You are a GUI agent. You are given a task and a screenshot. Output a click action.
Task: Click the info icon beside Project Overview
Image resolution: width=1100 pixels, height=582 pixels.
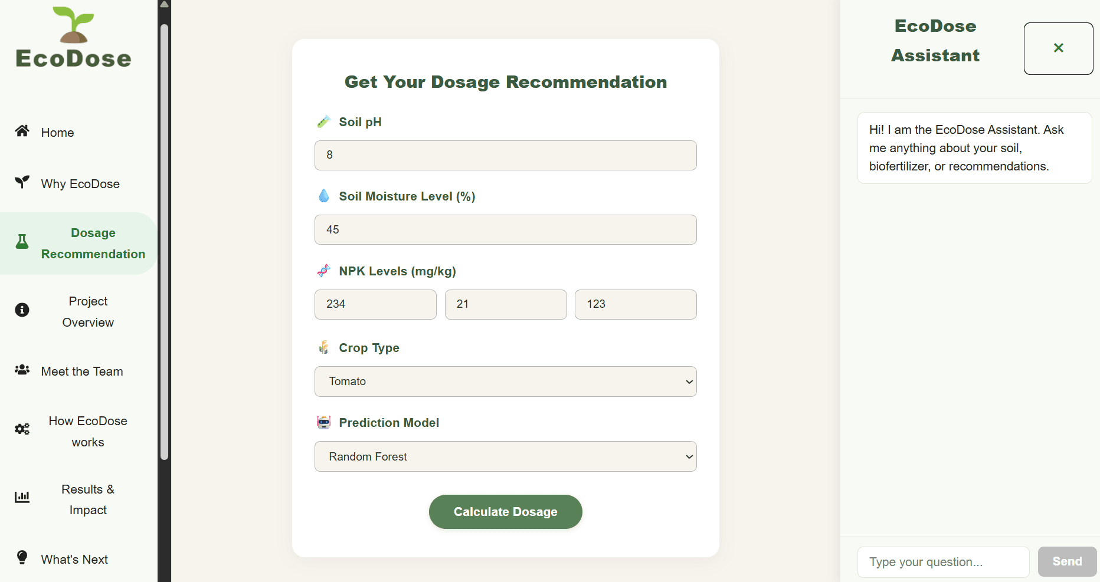click(22, 310)
